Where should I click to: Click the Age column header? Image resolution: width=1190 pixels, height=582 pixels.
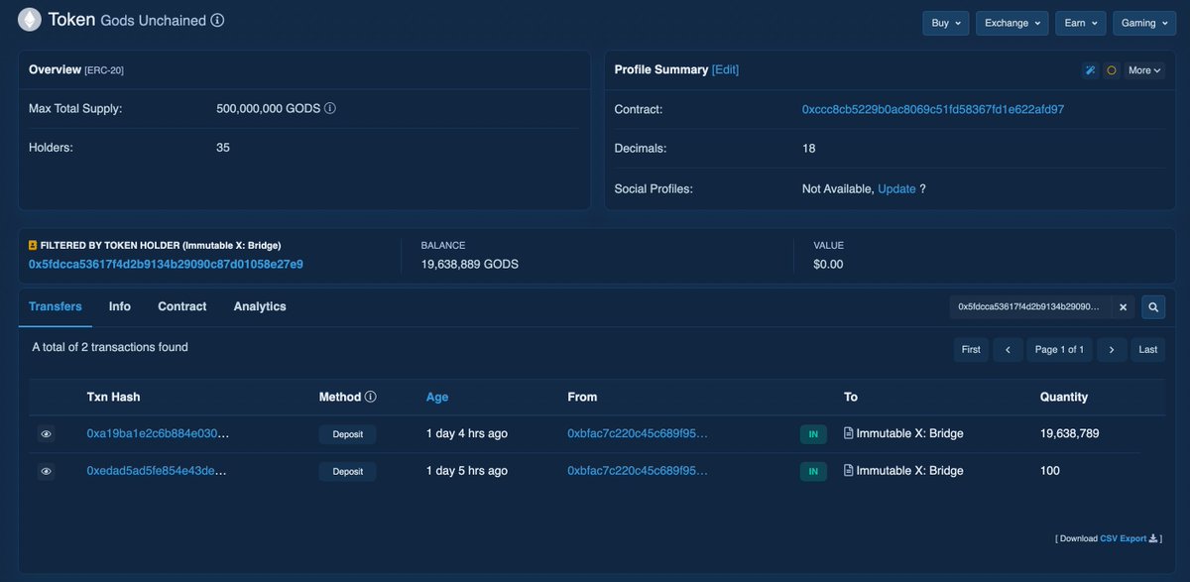click(437, 397)
